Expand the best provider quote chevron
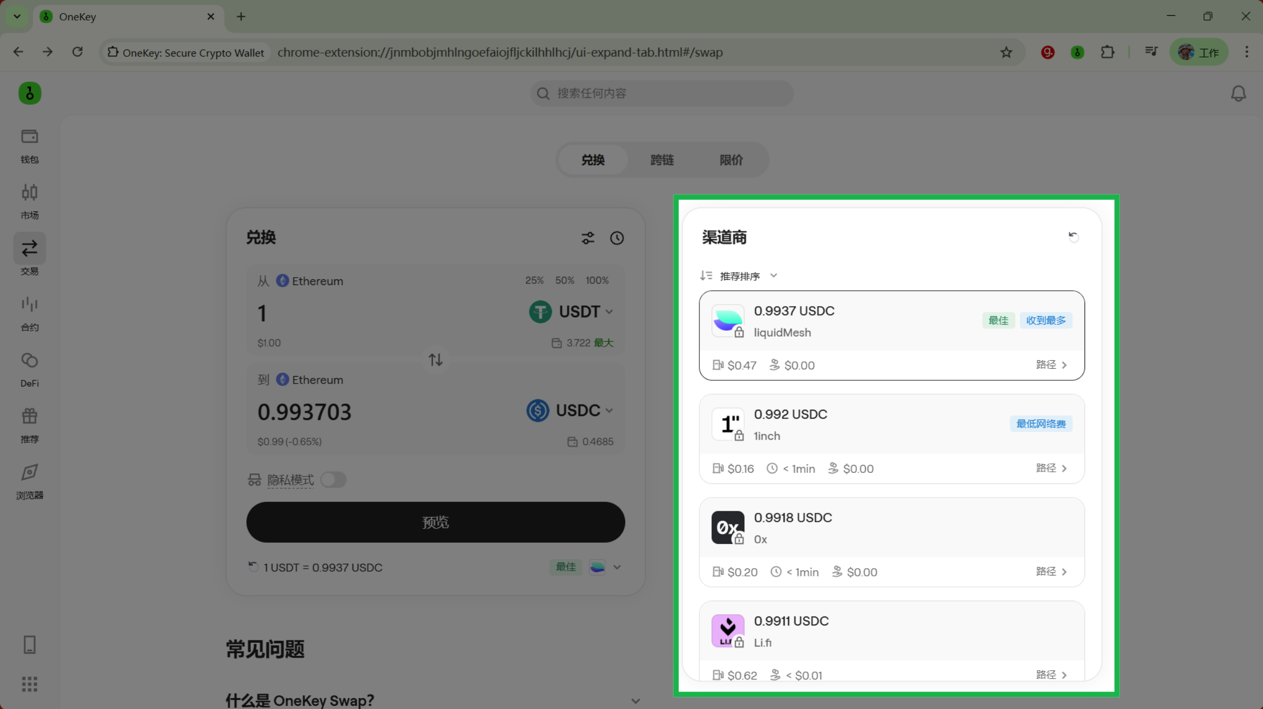The height and width of the screenshot is (709, 1263). tap(617, 567)
